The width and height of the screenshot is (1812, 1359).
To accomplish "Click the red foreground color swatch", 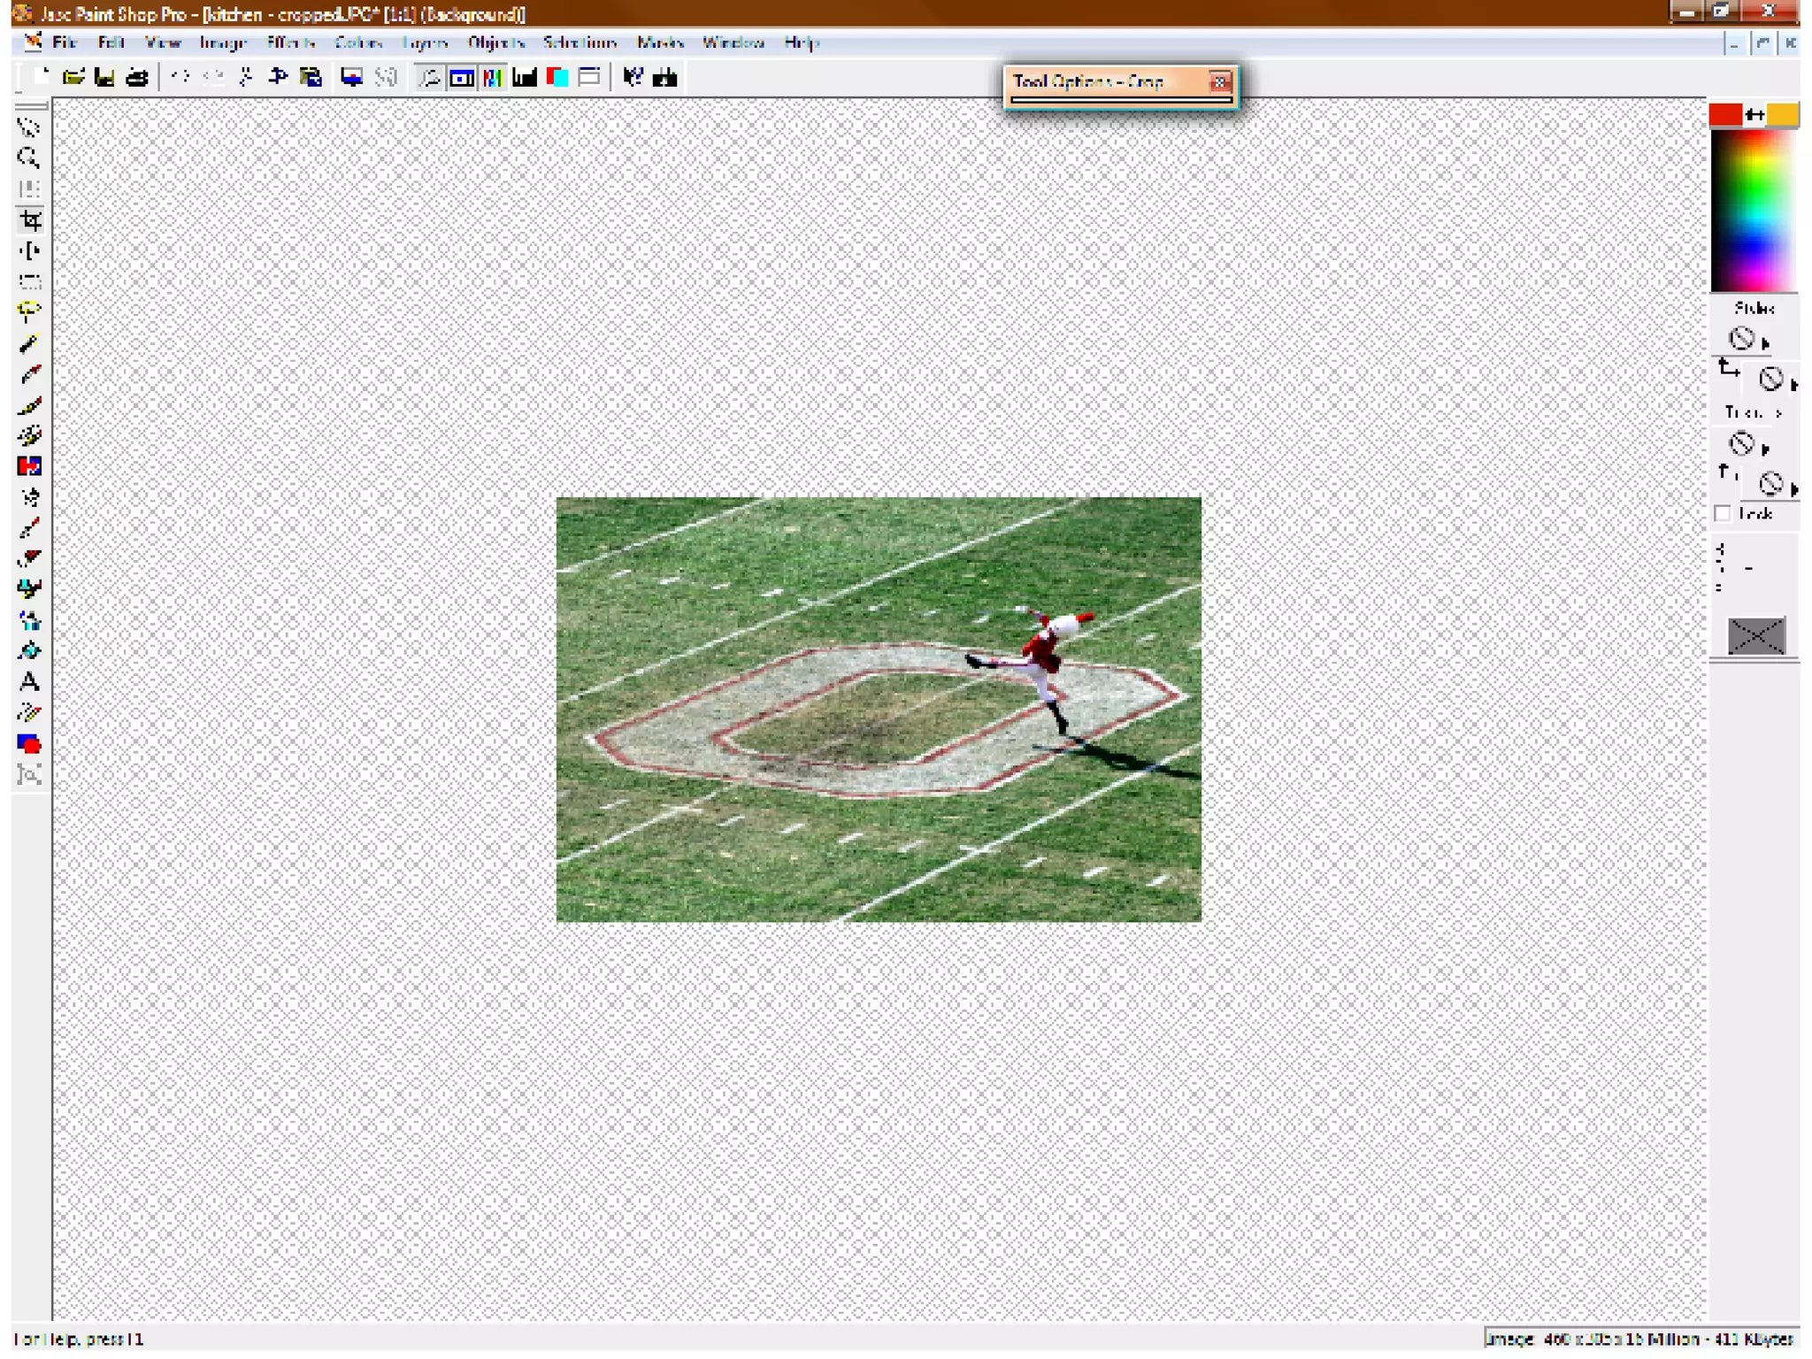I will [x=1724, y=114].
